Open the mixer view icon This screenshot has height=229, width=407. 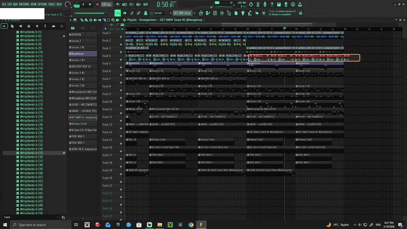pos(222,13)
